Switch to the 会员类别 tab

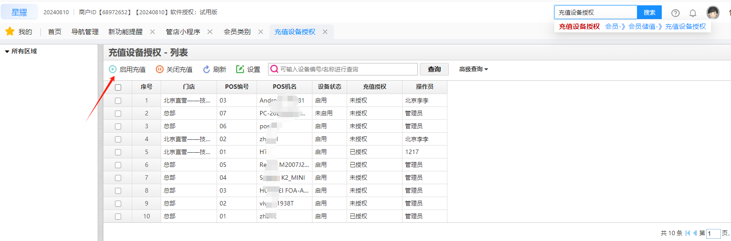pos(237,32)
